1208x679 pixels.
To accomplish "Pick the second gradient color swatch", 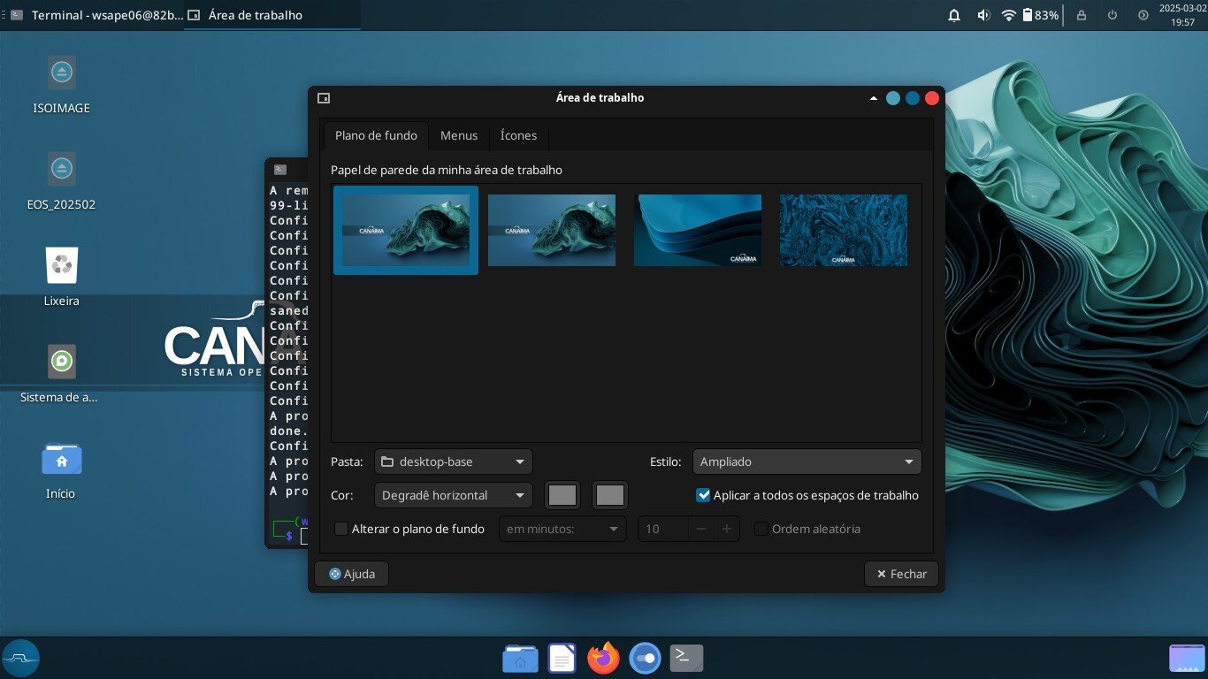I will point(610,495).
